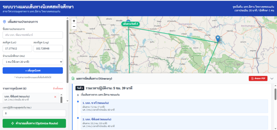Zoom in on the map

click(x=74, y=21)
